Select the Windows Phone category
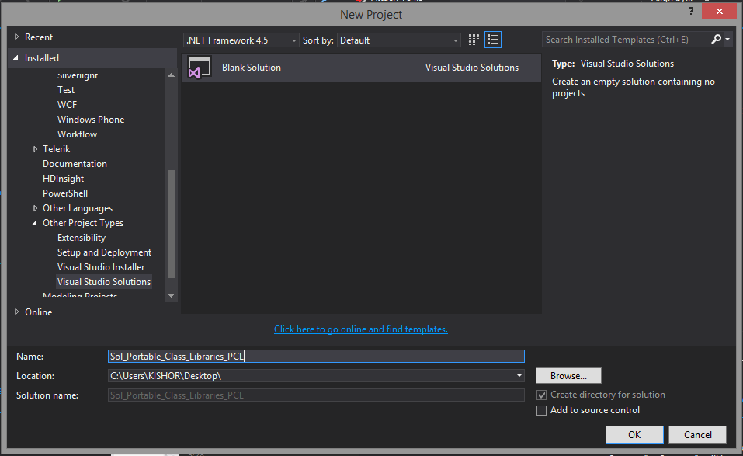Image resolution: width=743 pixels, height=456 pixels. [x=91, y=120]
